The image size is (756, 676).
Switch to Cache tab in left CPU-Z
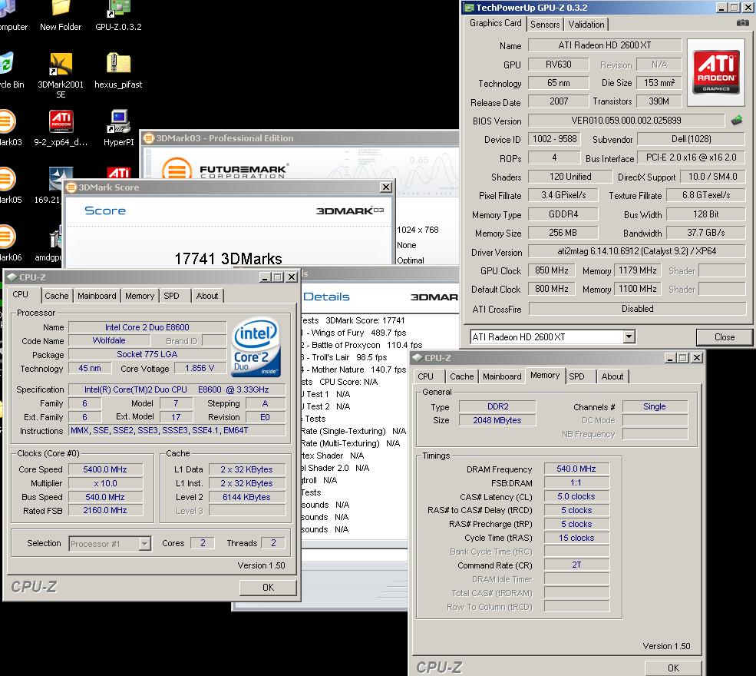pos(56,296)
